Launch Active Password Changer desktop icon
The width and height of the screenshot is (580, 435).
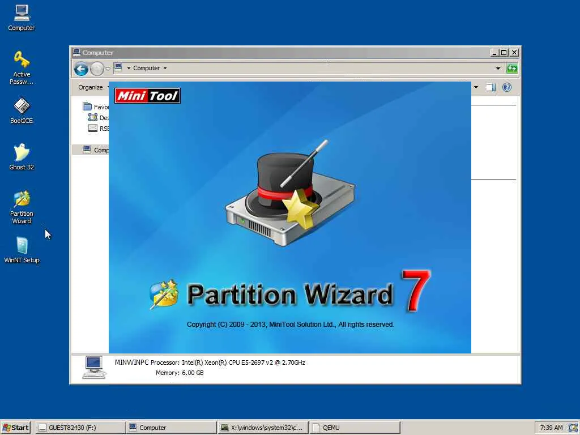point(22,68)
